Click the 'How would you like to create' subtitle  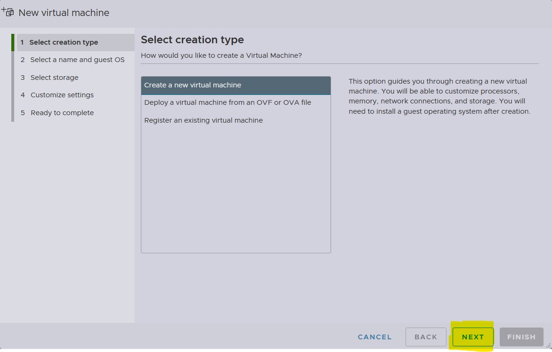[221, 55]
